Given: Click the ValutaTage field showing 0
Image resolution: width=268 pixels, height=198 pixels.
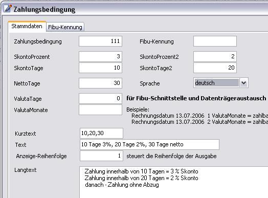Looking at the screenshot, I should (x=100, y=98).
